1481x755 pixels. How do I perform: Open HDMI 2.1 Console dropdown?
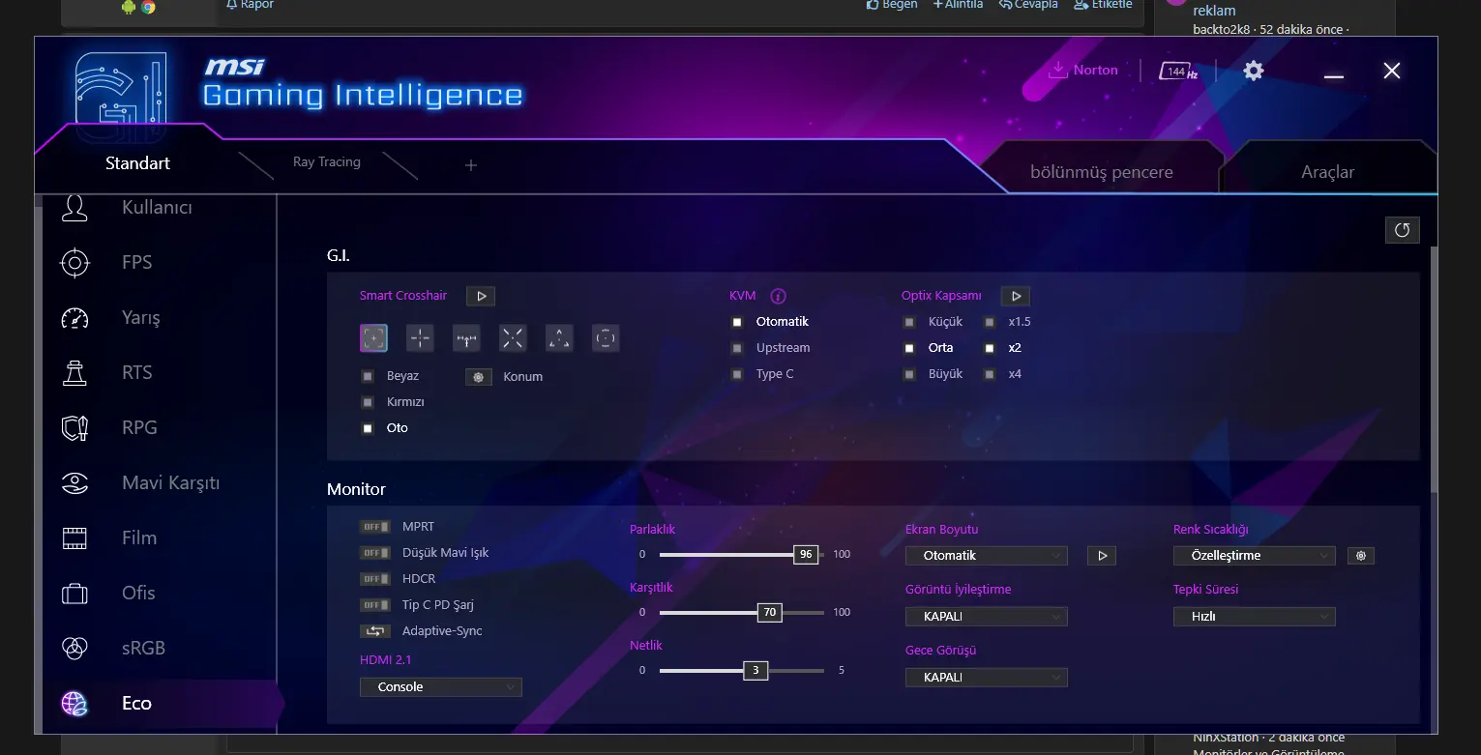[441, 687]
